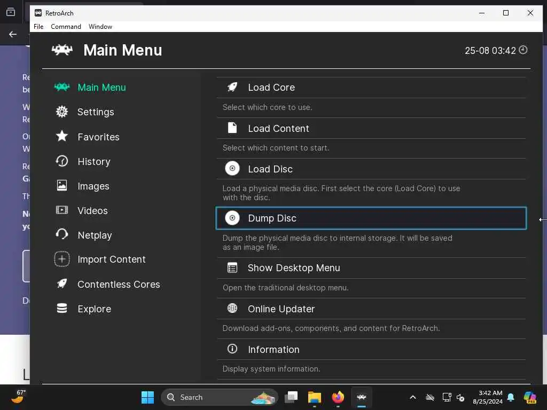Click the Explore database icon
The height and width of the screenshot is (410, 547).
(x=62, y=308)
